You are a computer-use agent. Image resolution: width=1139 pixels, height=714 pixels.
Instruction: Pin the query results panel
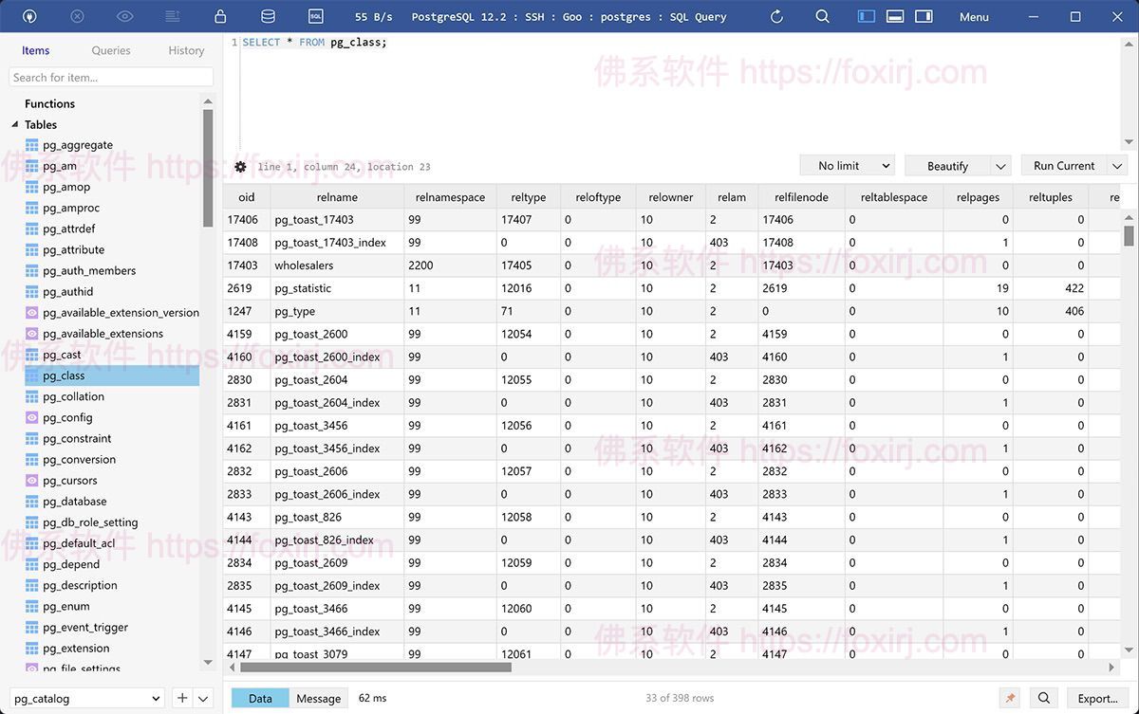(x=1009, y=697)
